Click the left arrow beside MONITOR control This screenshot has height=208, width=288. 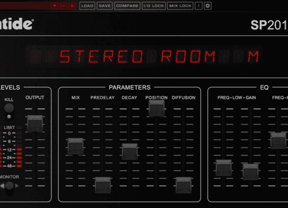(2, 186)
